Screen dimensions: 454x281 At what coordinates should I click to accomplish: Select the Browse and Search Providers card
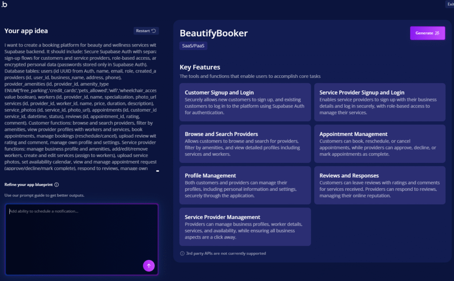pyautogui.click(x=245, y=144)
